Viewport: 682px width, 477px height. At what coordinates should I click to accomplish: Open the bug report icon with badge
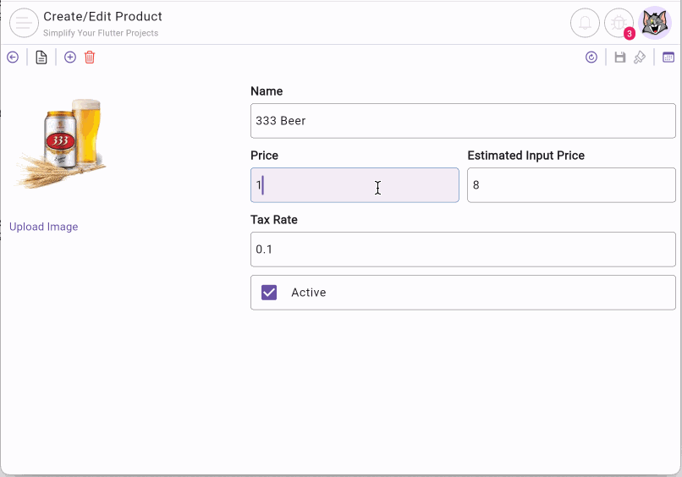[x=619, y=23]
